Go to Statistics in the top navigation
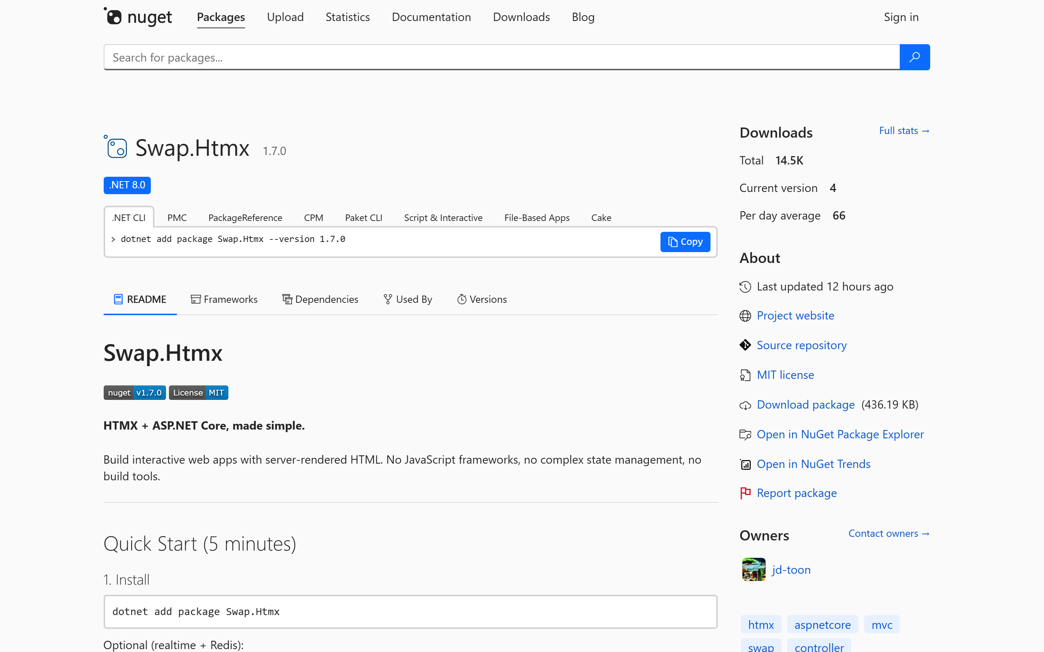This screenshot has height=652, width=1044. 348,17
